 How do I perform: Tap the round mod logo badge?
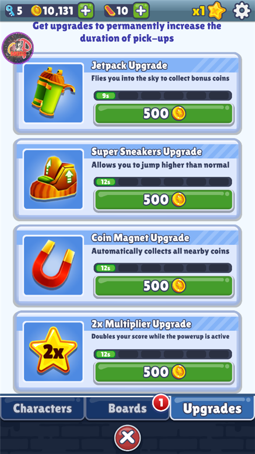[x=18, y=48]
